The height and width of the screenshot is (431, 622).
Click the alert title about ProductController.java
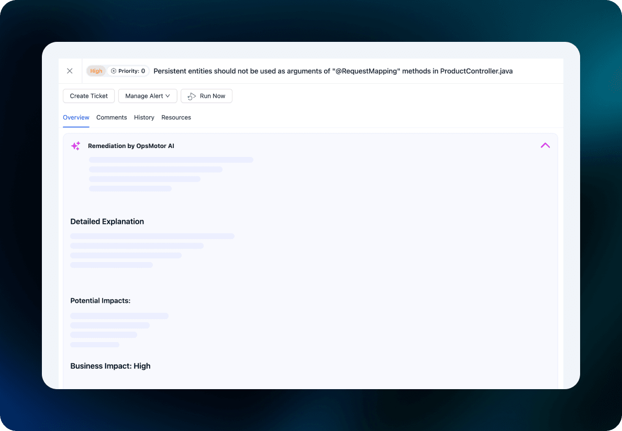333,71
